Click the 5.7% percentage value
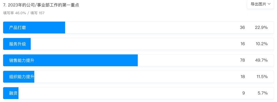The height and width of the screenshot is (102, 277). tap(263, 93)
